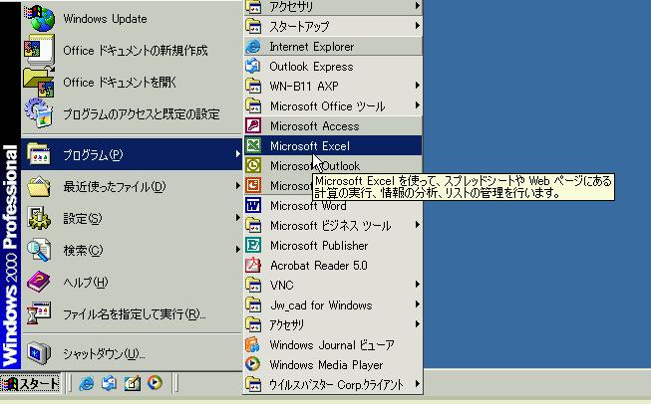651x404 pixels.
Task: Open Acrobat Reader 5.0 entry
Action: point(333,266)
